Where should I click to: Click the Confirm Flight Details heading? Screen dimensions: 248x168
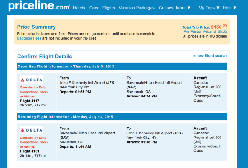point(45,57)
